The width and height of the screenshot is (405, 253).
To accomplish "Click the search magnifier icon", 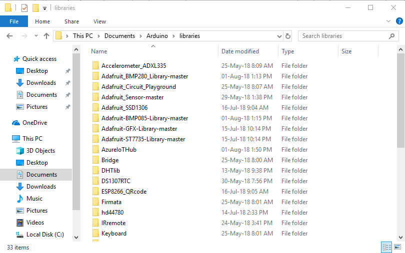I will click(391, 36).
